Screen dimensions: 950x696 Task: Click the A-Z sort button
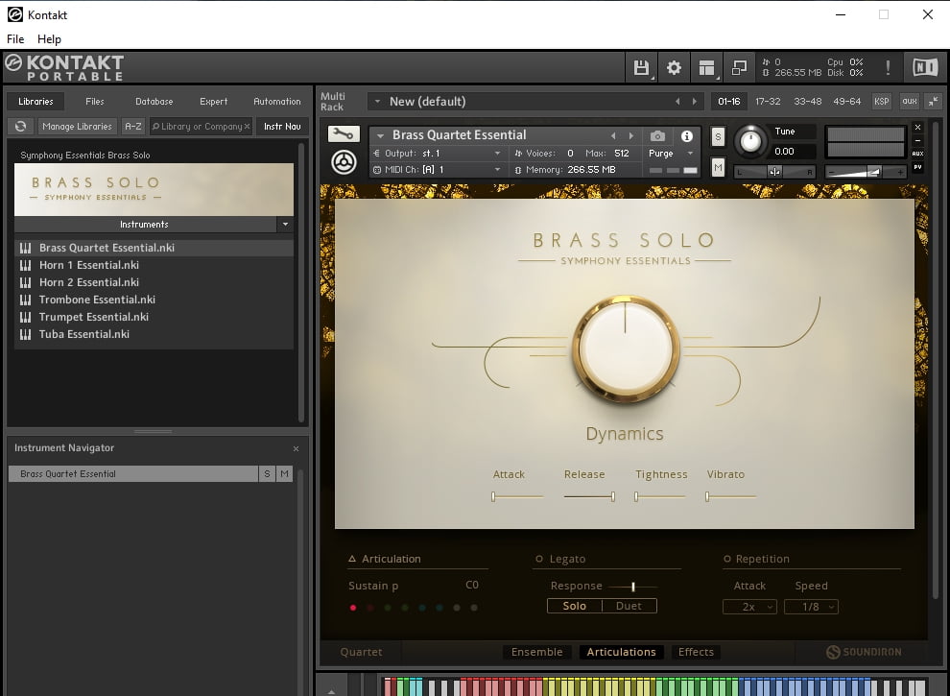[132, 126]
